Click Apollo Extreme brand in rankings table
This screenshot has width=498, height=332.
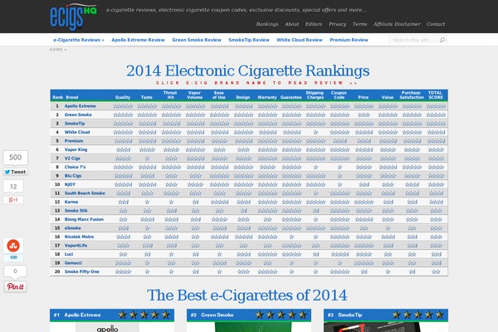pos(80,106)
